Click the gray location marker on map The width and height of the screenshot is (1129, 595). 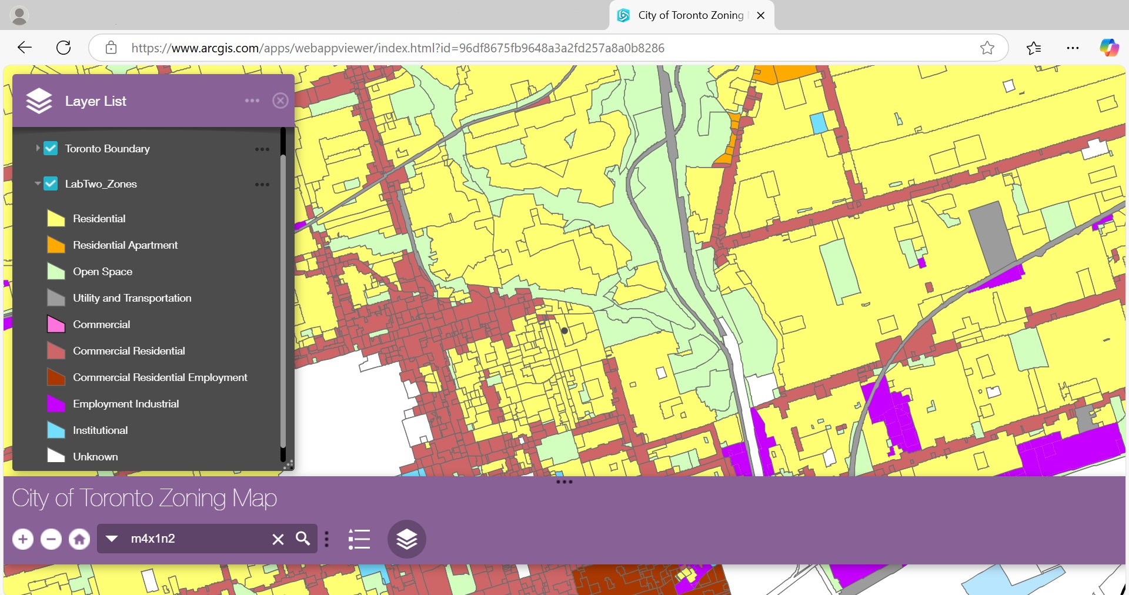pos(564,330)
